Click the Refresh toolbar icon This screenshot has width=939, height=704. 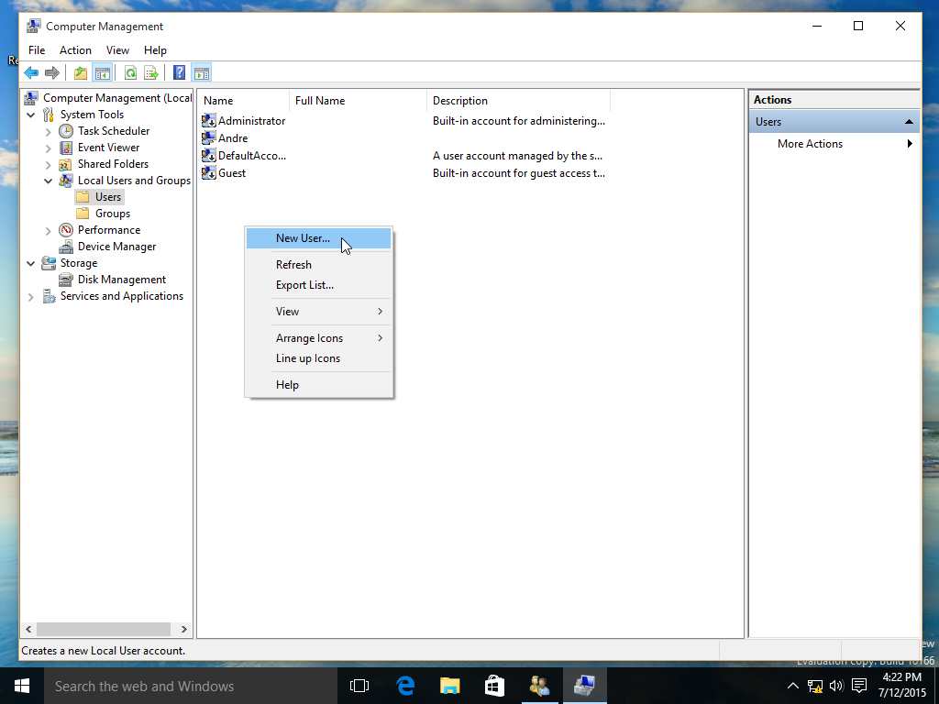pos(130,73)
